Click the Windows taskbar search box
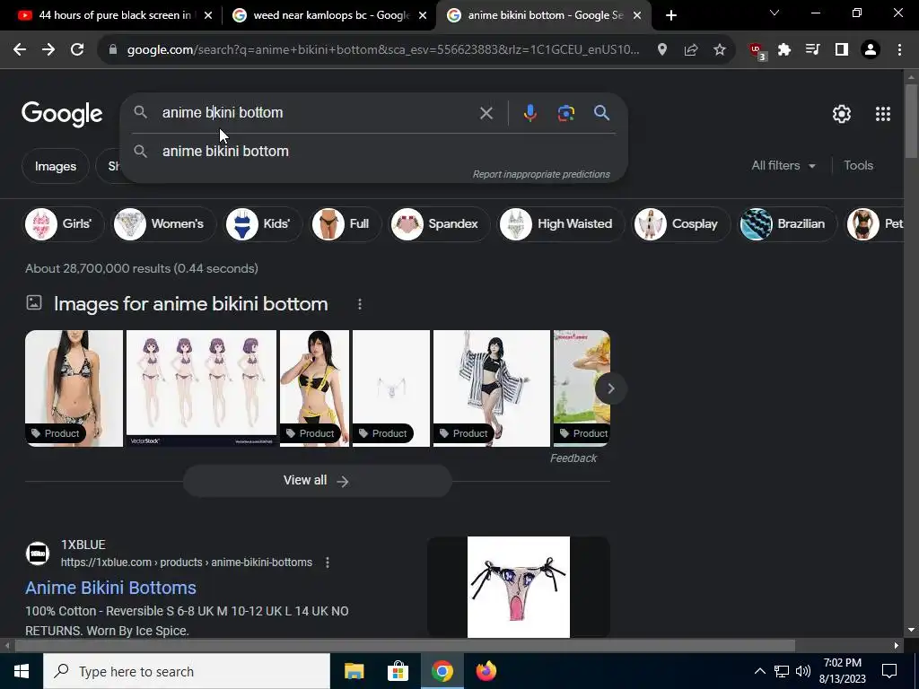Image resolution: width=919 pixels, height=689 pixels. coord(187,671)
